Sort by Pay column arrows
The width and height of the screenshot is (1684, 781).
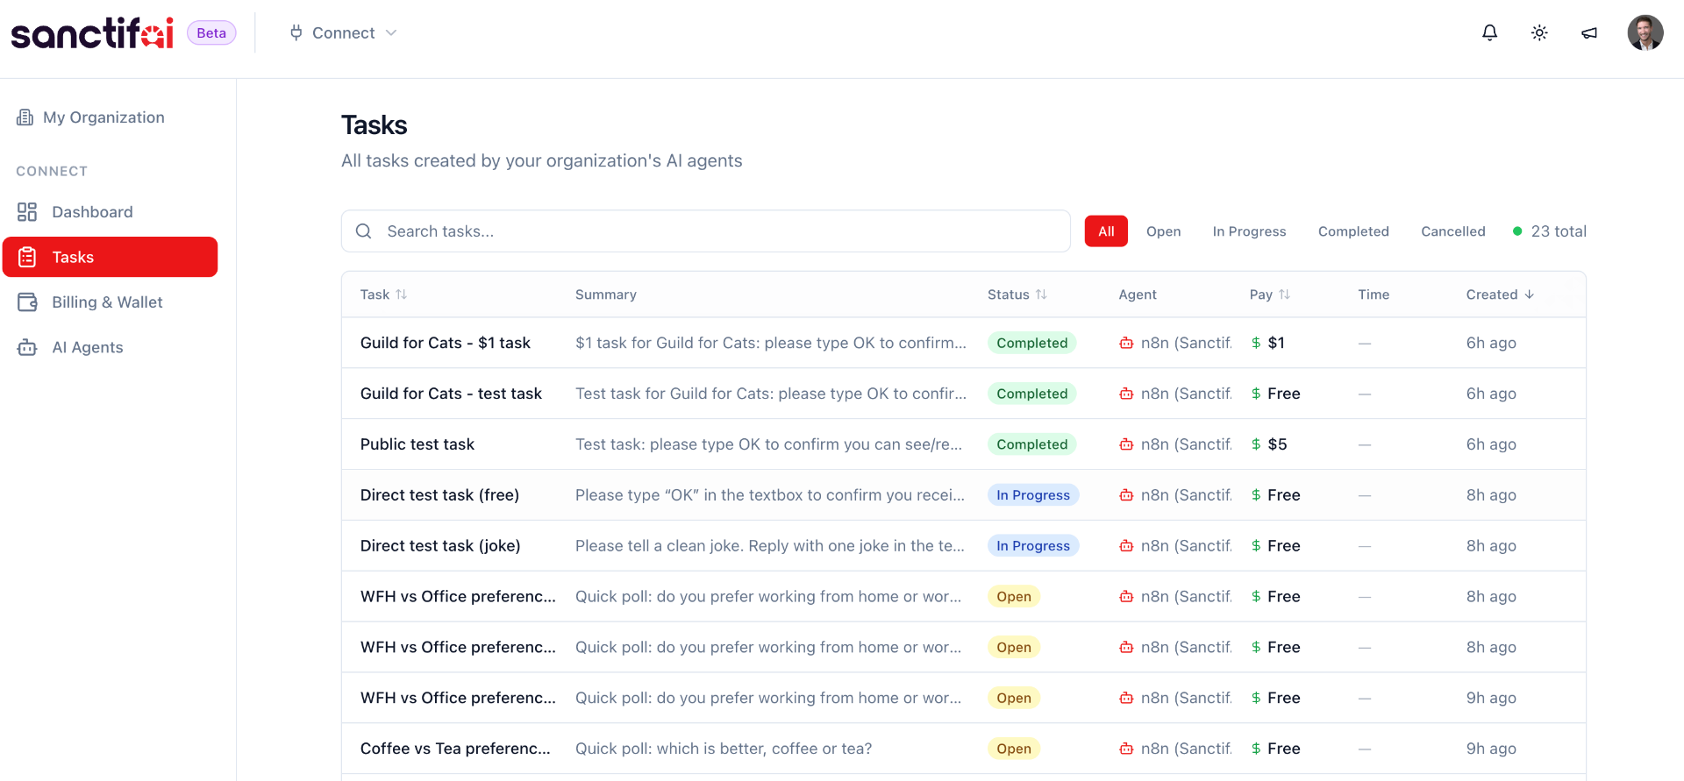(x=1284, y=295)
